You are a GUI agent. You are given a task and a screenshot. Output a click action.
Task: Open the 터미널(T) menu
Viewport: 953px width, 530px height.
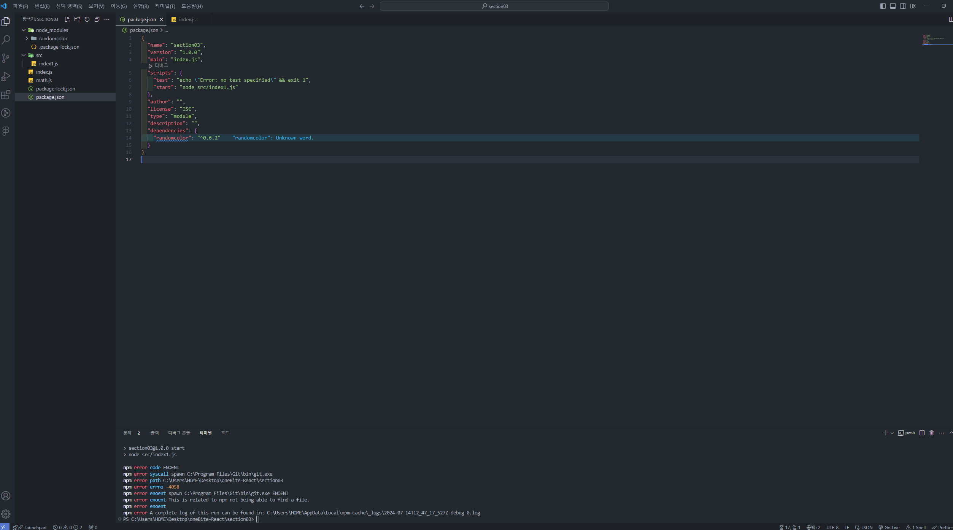pos(165,6)
